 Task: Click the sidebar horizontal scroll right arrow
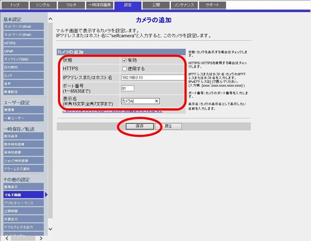coord(41,238)
